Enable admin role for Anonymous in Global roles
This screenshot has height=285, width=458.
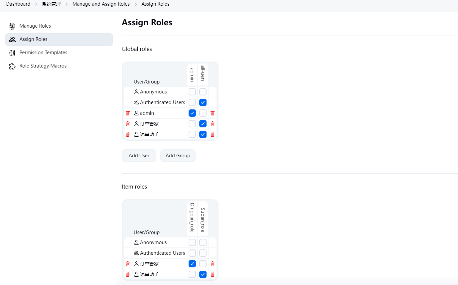click(192, 92)
